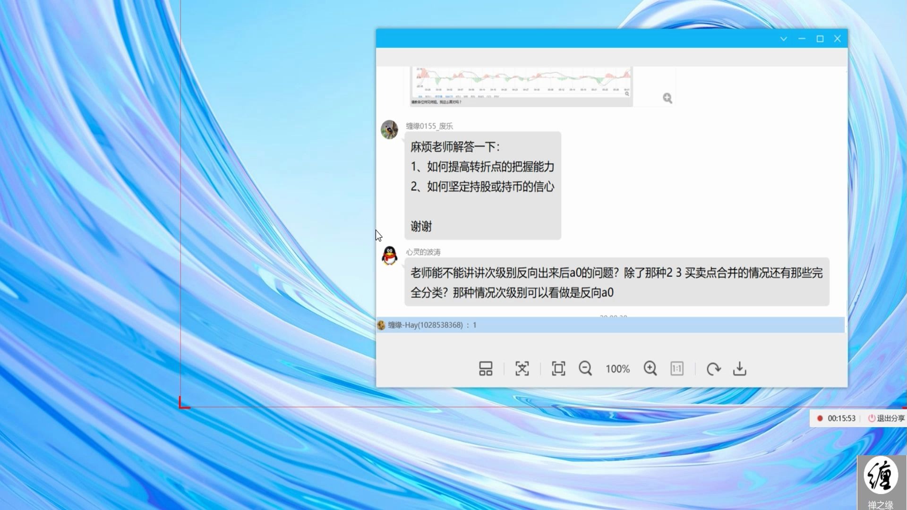Viewport: 907px width, 510px height.
Task: Rotate the image clockwise
Action: pos(713,368)
